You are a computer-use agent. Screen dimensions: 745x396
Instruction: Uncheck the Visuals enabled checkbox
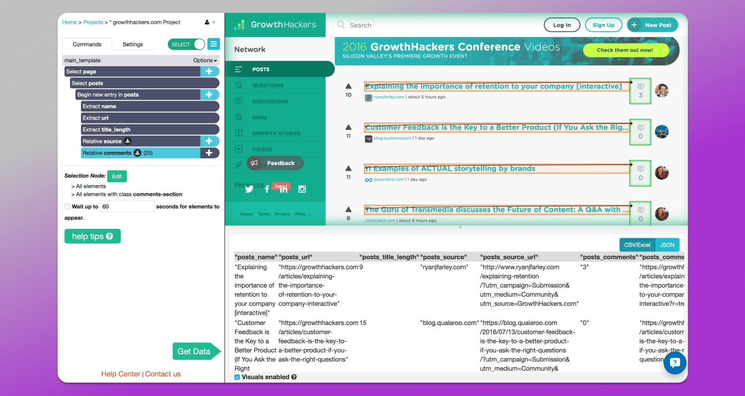pyautogui.click(x=237, y=377)
